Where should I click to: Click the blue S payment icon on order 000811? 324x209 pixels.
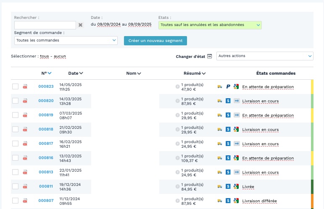228,186
